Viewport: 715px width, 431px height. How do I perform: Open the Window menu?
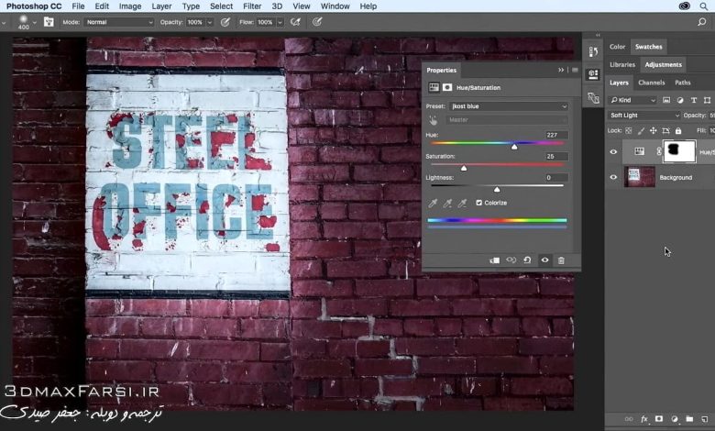pos(335,6)
